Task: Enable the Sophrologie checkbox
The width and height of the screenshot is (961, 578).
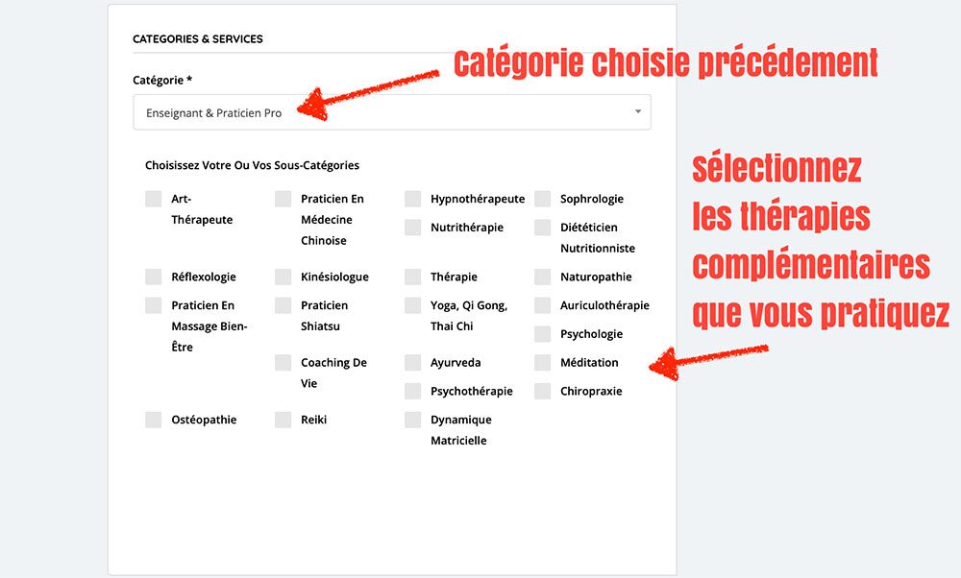Action: tap(542, 199)
